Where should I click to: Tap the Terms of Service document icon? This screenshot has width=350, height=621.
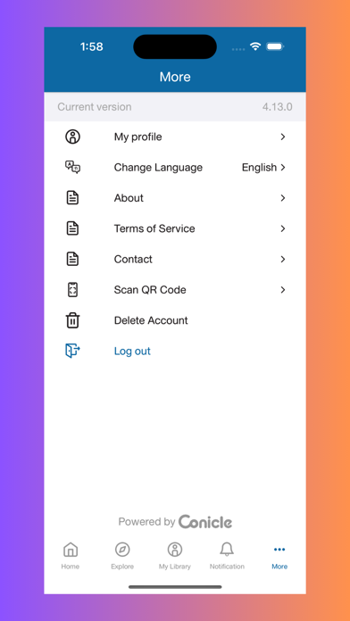click(72, 228)
